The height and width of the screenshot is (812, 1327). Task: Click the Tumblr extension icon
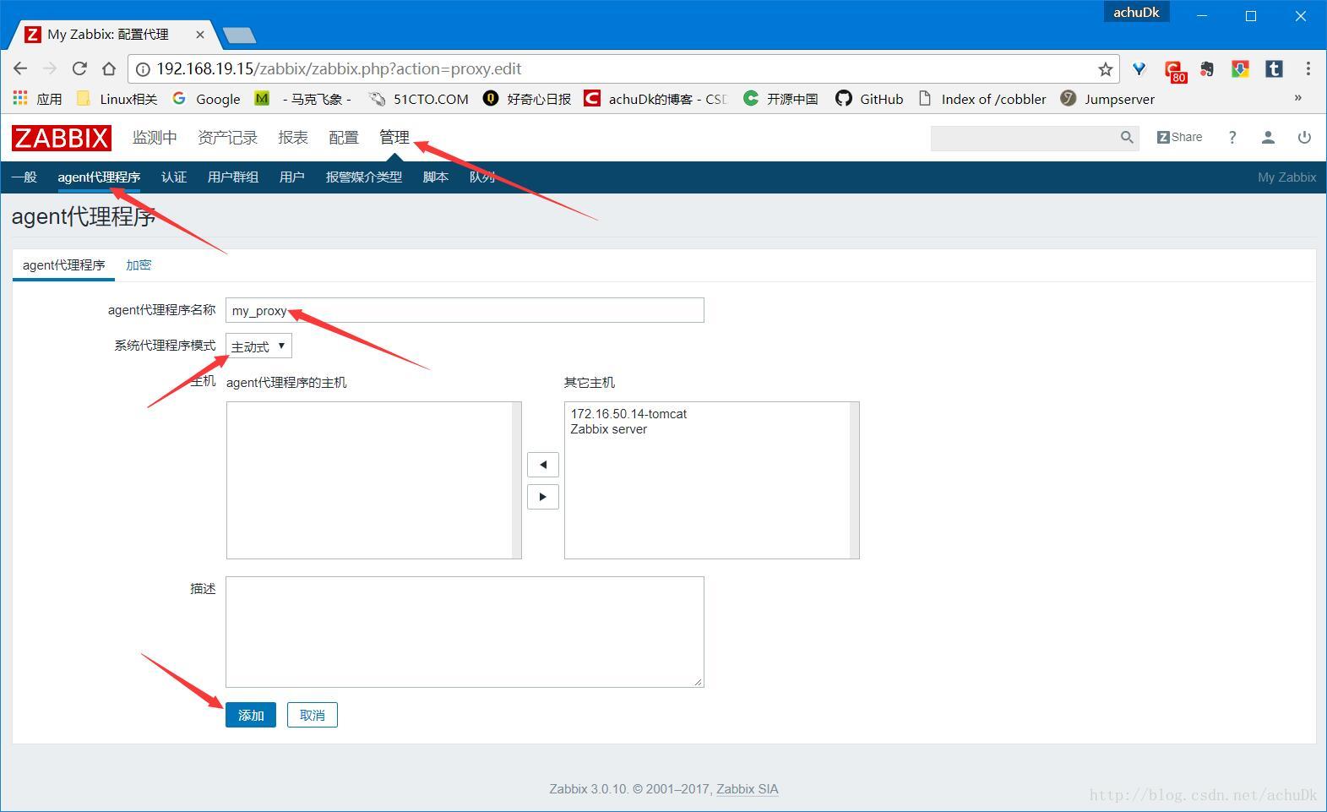click(x=1274, y=69)
